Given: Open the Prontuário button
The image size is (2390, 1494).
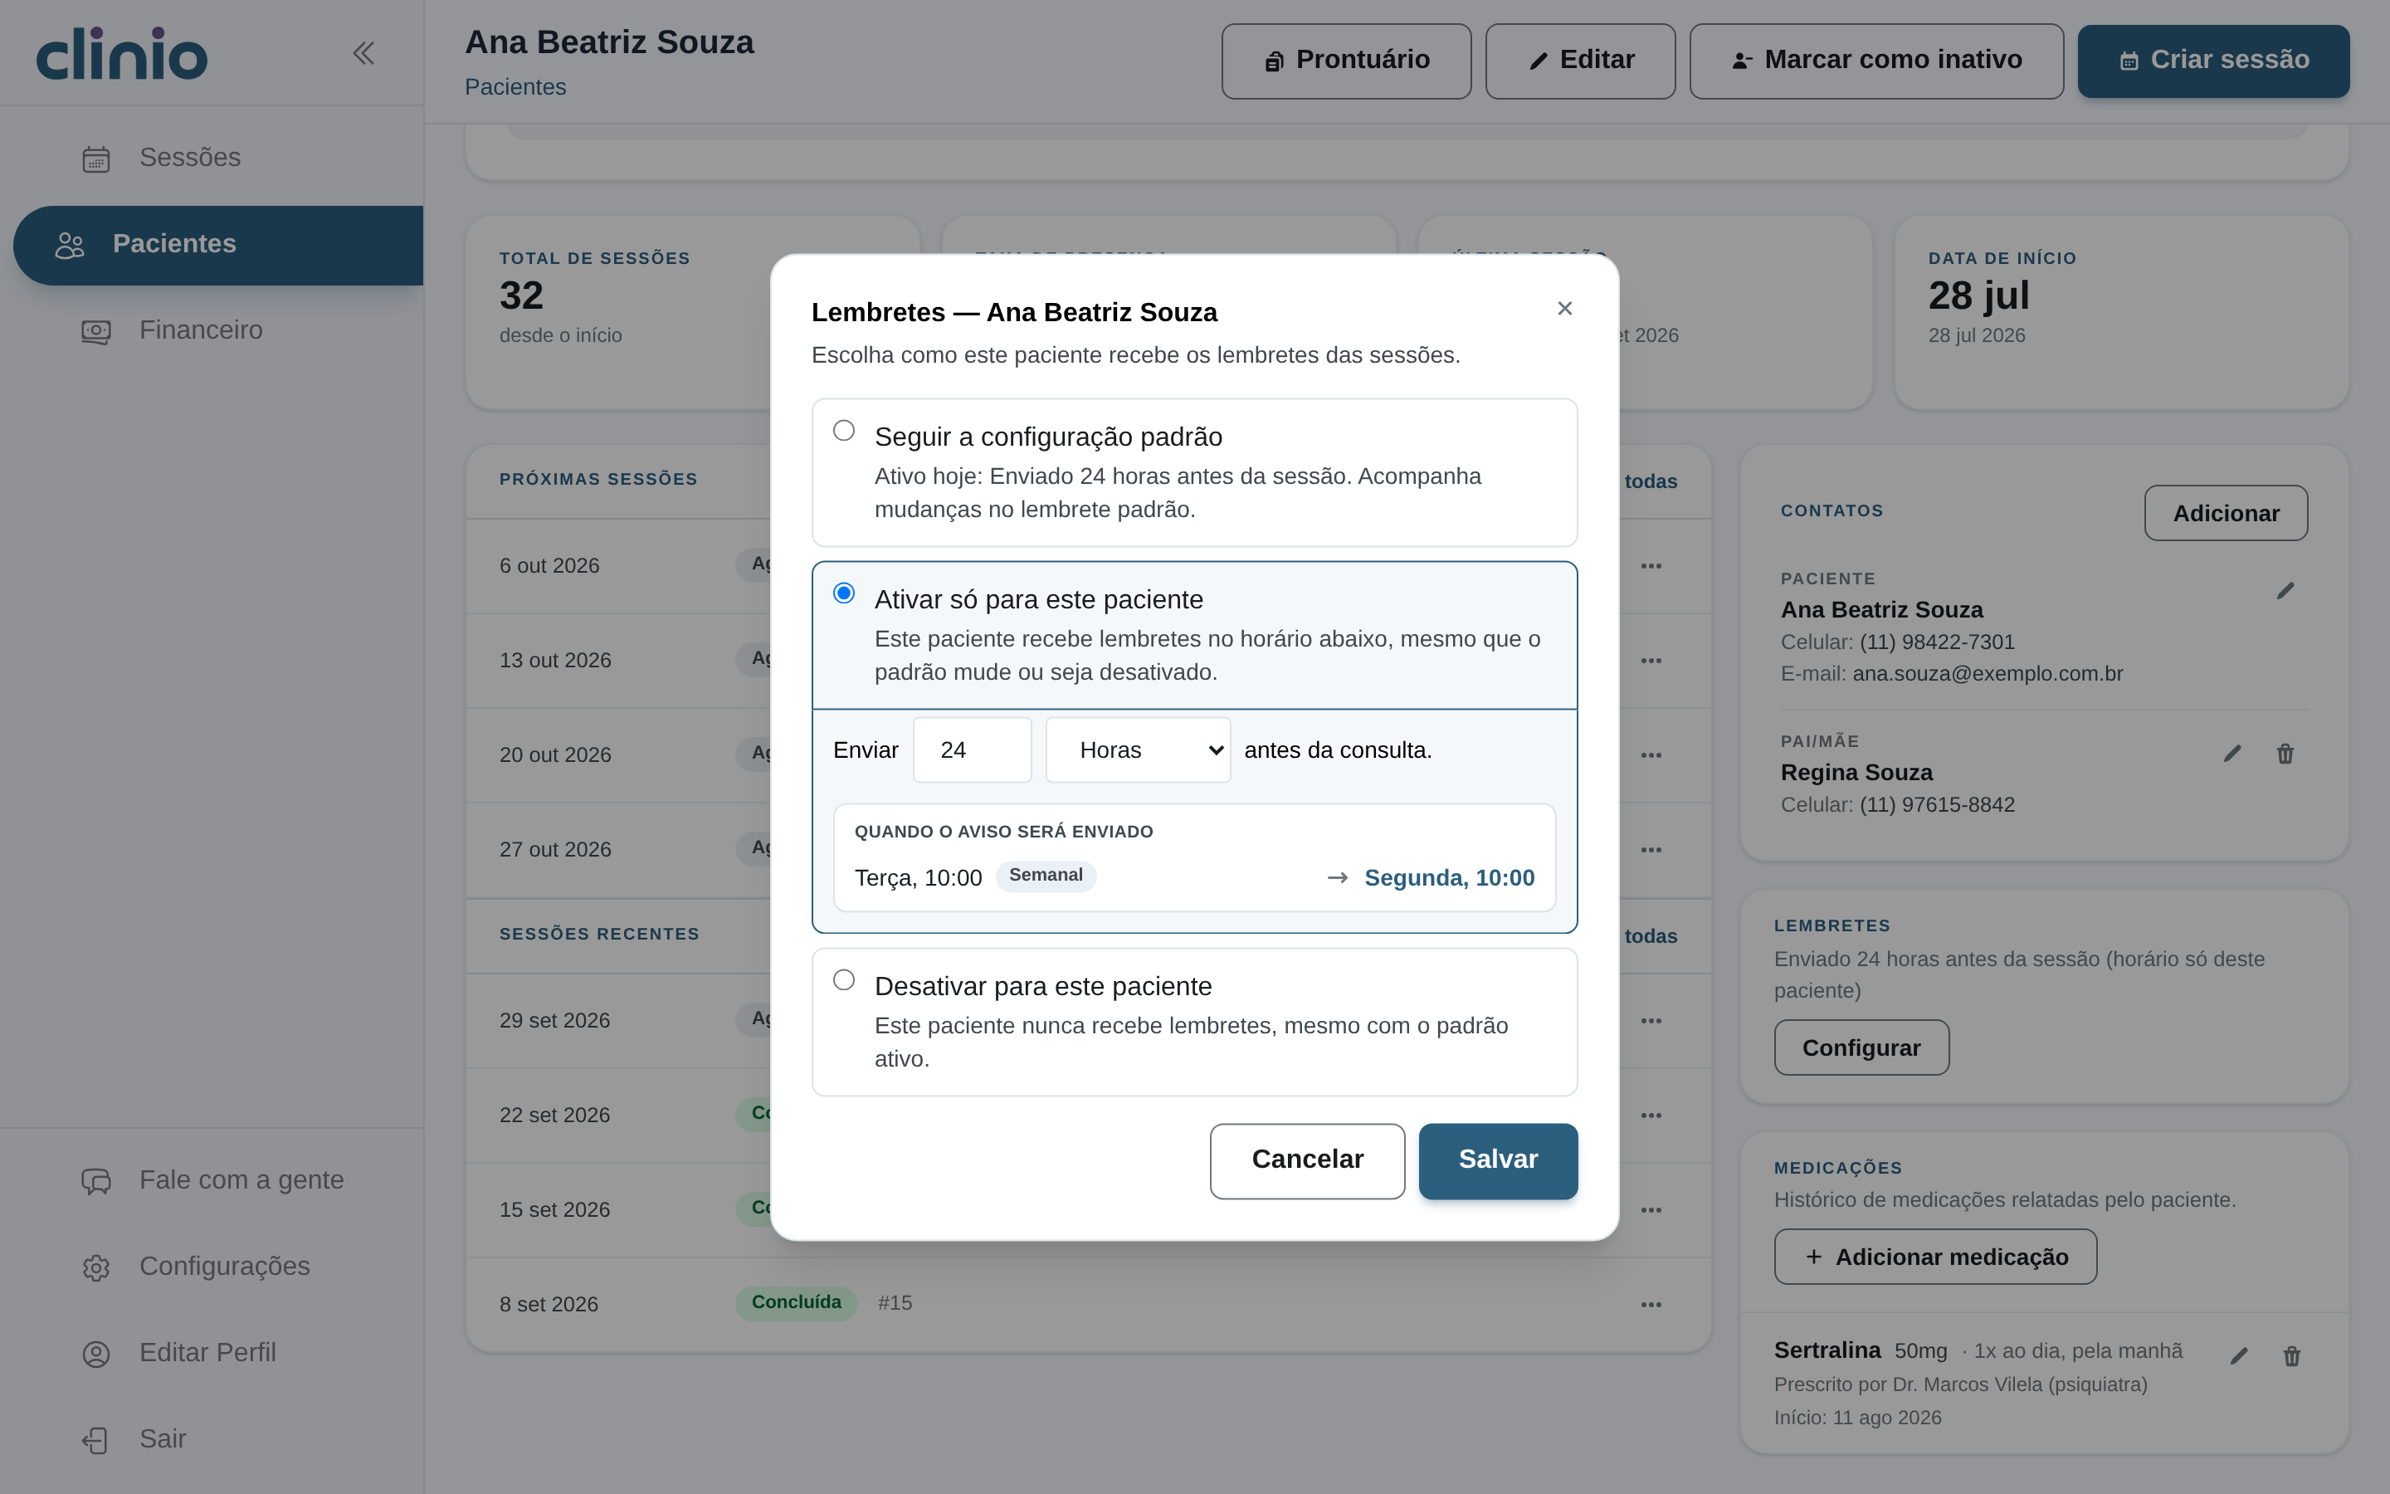Looking at the screenshot, I should pyautogui.click(x=1346, y=61).
